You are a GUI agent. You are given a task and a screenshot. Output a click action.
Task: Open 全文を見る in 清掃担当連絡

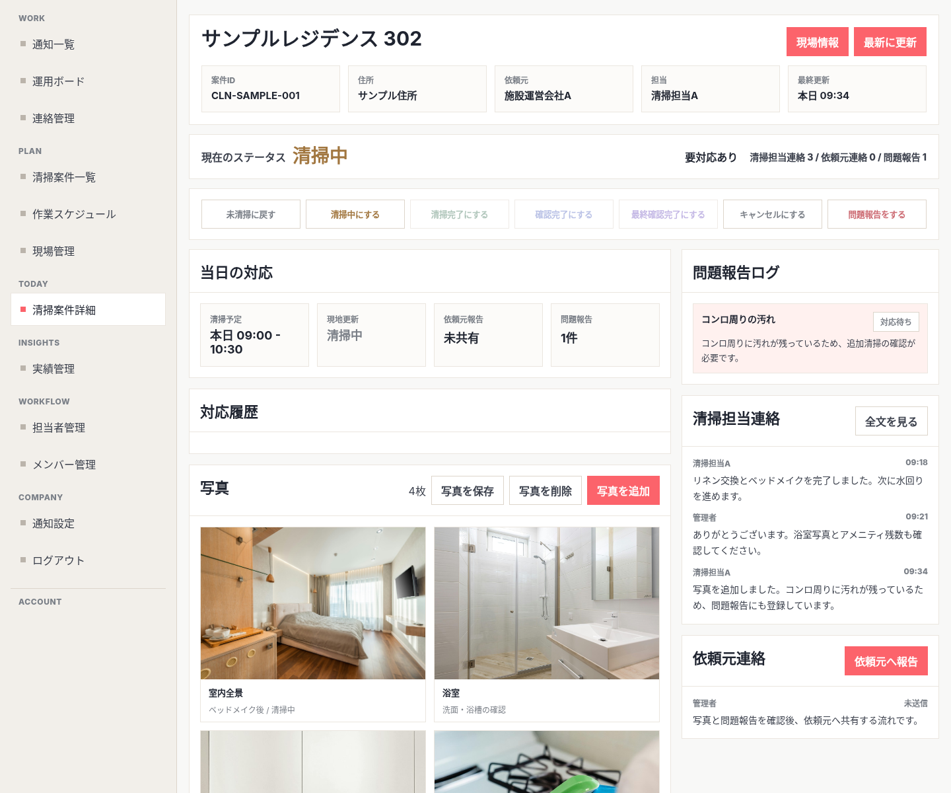892,421
